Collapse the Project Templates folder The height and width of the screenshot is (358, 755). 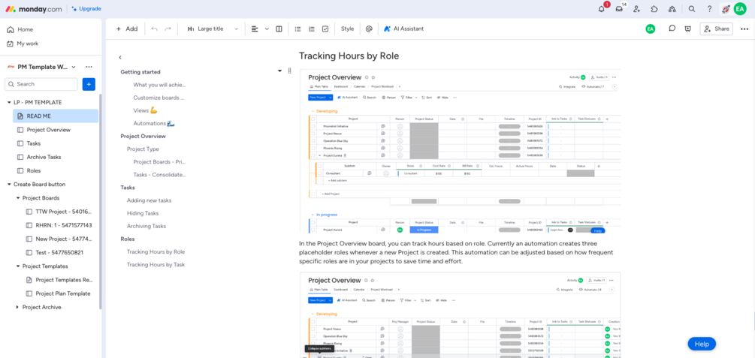point(18,266)
